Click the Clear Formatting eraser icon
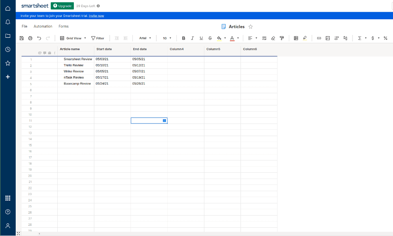The image size is (393, 236). pyautogui.click(x=273, y=38)
